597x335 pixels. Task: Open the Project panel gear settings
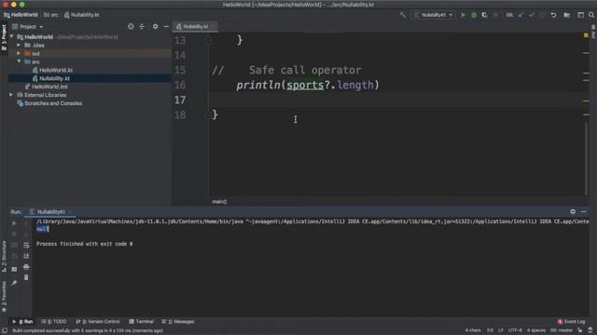tap(155, 27)
